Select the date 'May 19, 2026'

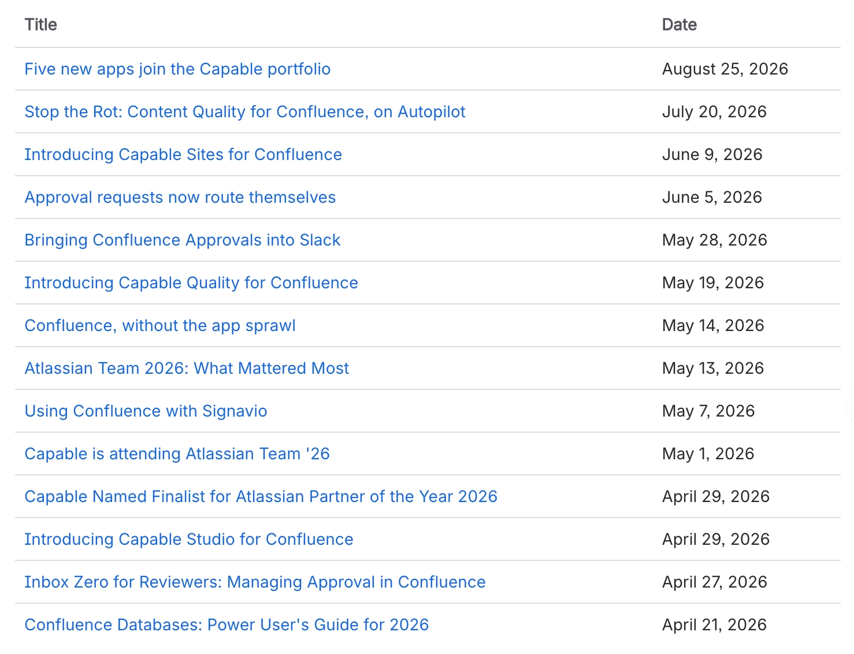[x=713, y=283]
